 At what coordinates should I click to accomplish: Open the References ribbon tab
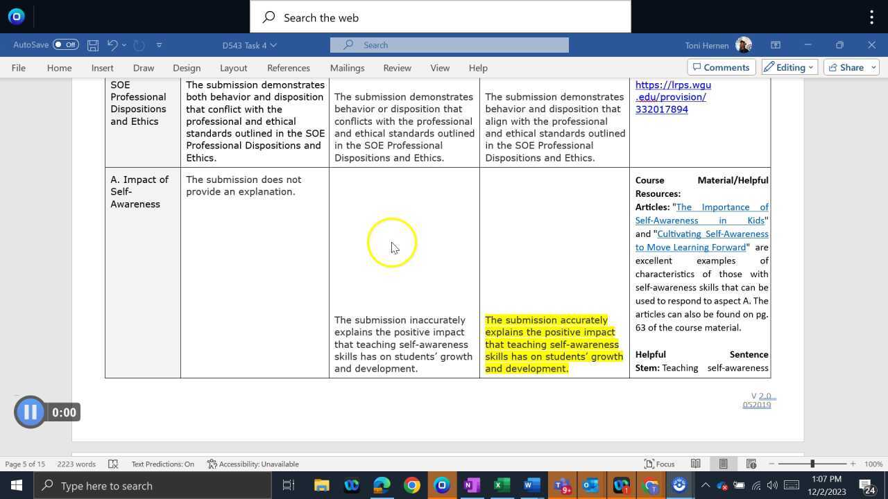coord(289,67)
